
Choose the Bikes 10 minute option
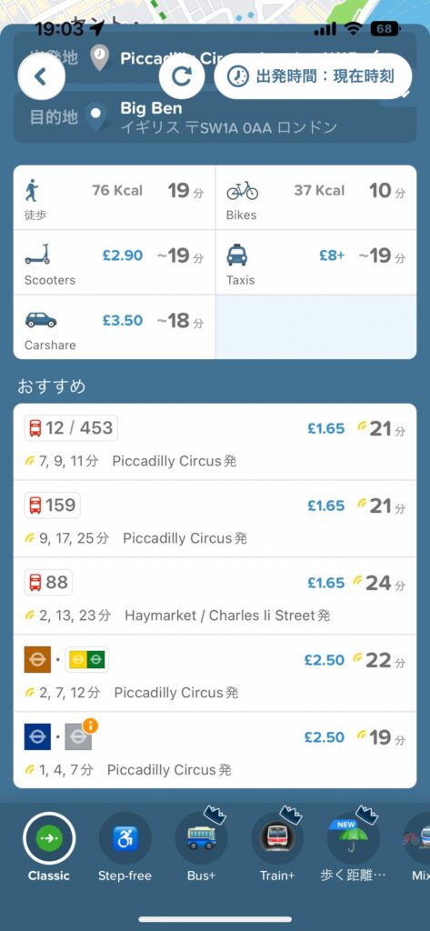point(316,197)
